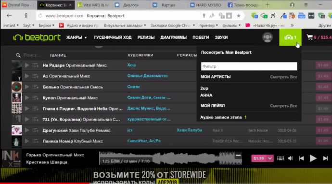
Task: Reload the page in the browser
Action: [x=40, y=16]
